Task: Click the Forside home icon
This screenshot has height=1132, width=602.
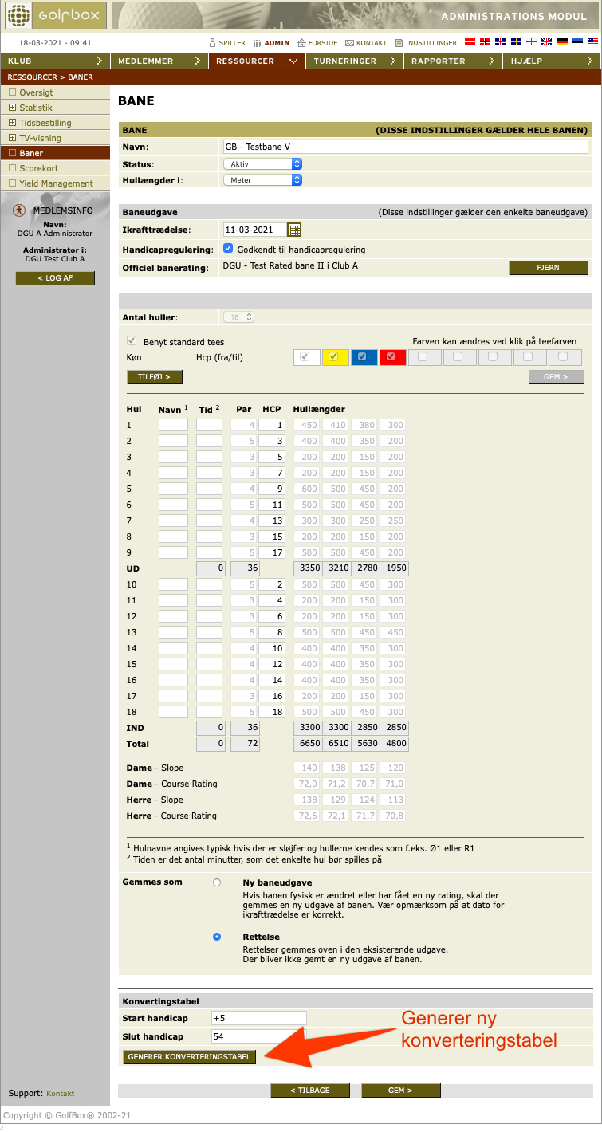Action: tap(302, 43)
